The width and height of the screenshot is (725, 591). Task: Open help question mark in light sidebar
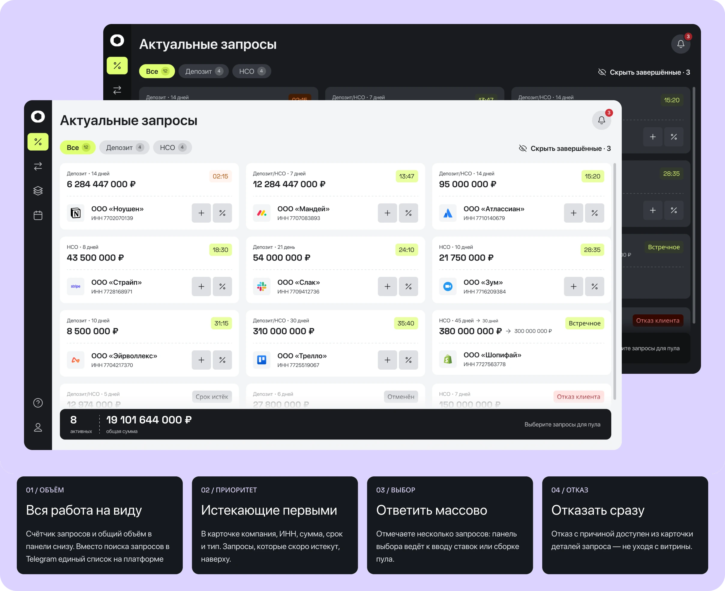point(38,403)
